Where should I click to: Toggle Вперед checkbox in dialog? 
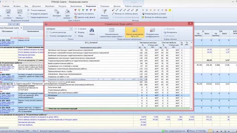click(x=76, y=33)
